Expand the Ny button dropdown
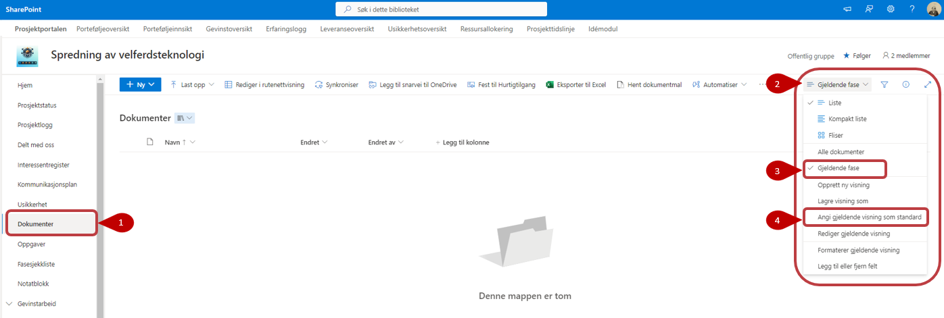944x318 pixels. pos(140,84)
